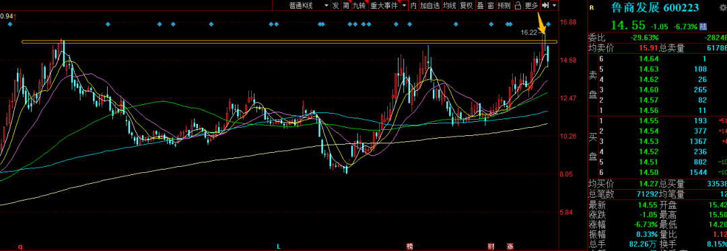Image resolution: width=727 pixels, height=251 pixels.
Task: Open the dropdown arrow after 重大事件
Action: 405,5
